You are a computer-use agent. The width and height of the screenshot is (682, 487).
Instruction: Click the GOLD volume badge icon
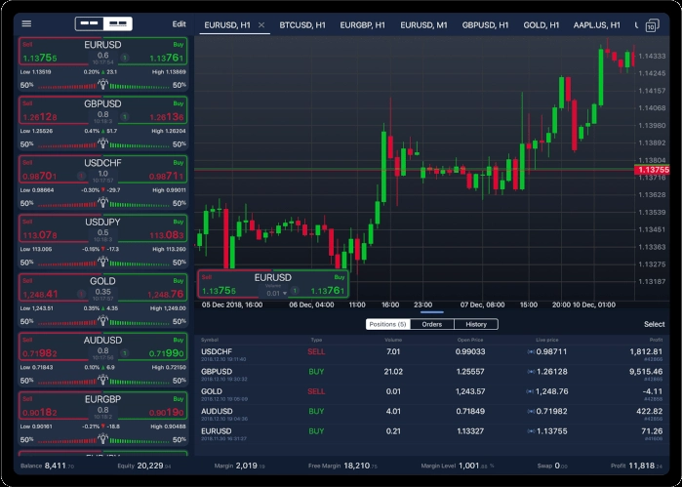pos(81,294)
